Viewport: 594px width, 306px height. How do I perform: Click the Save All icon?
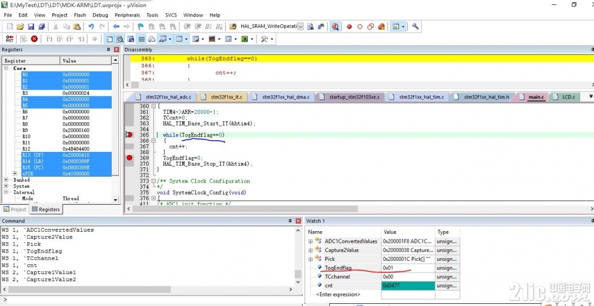tap(42, 26)
